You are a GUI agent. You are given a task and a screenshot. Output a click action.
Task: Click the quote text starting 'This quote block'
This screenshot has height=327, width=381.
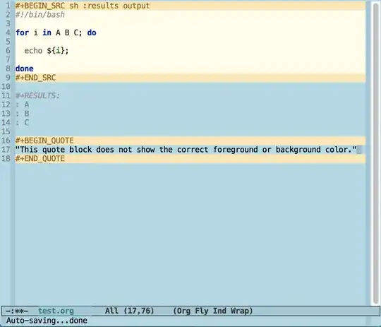pyautogui.click(x=186, y=150)
